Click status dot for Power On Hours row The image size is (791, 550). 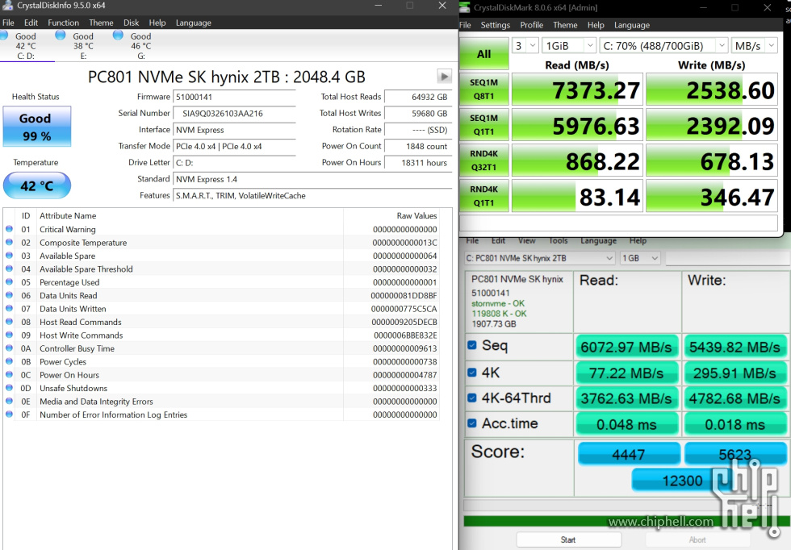click(x=9, y=374)
